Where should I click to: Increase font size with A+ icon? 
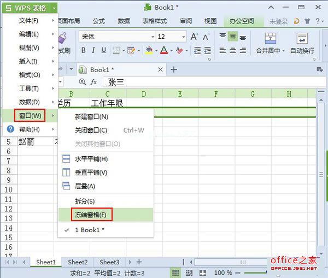(195, 37)
